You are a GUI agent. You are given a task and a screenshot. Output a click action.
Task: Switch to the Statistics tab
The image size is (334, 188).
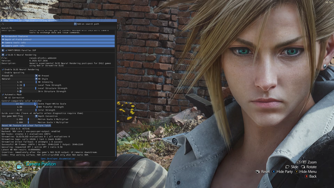coord(35,20)
